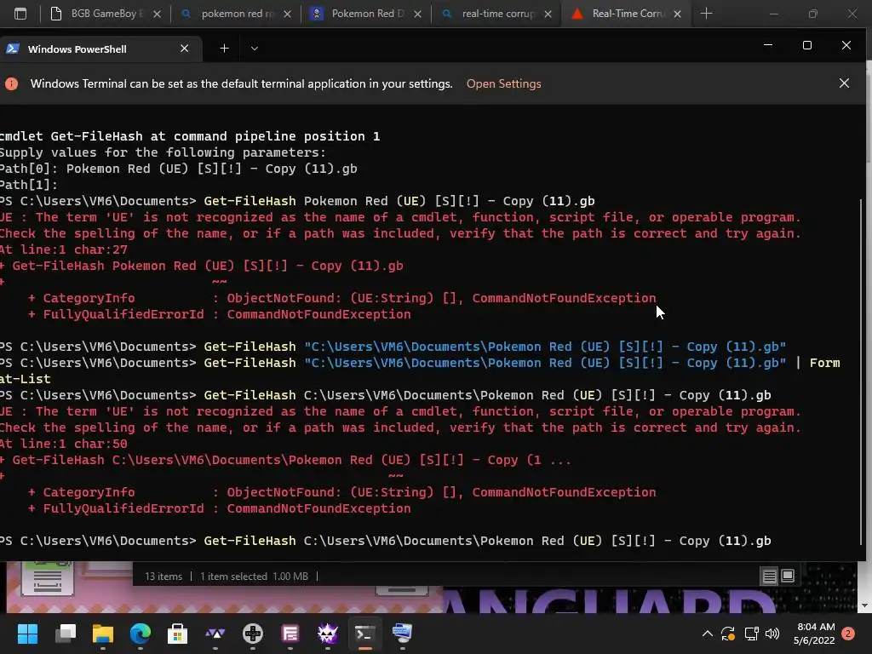The image size is (872, 654).
Task: Open network status tray icon
Action: (x=751, y=633)
